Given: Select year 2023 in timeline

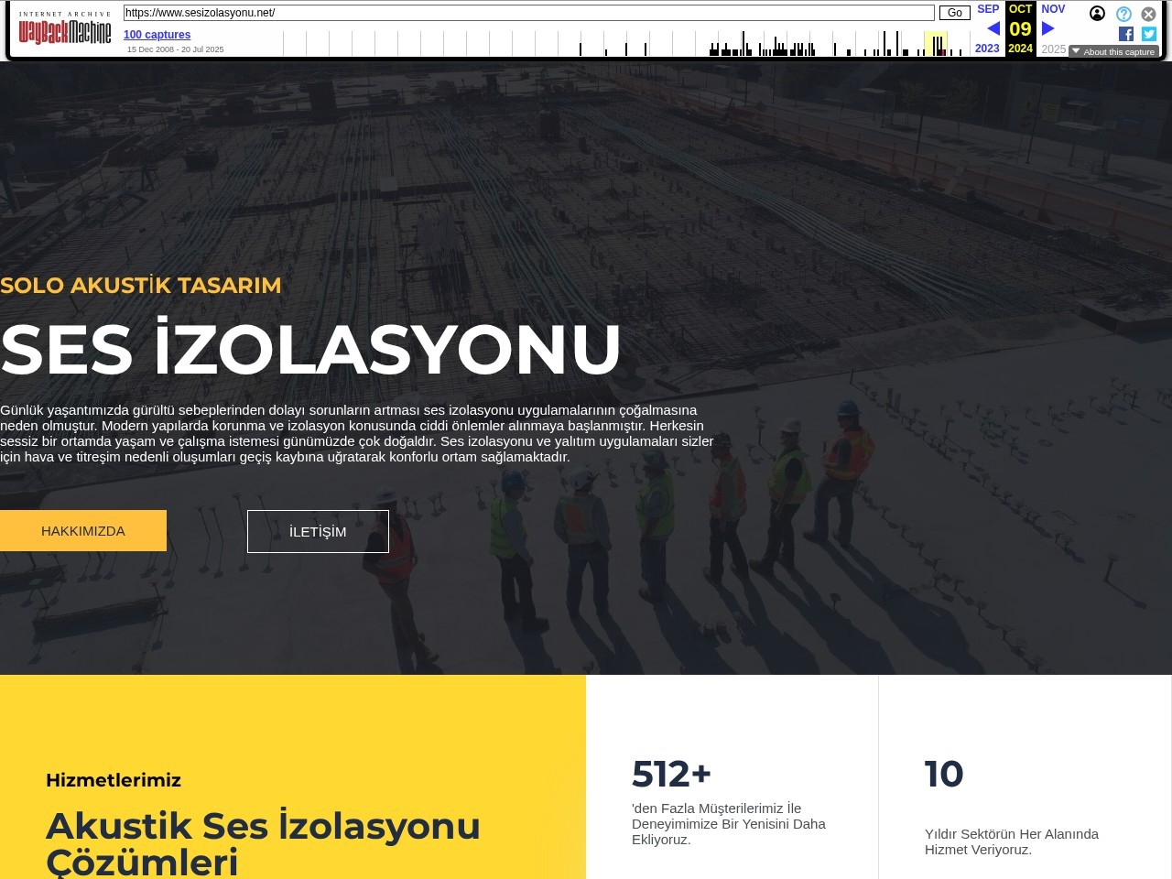Looking at the screenshot, I should [x=987, y=49].
